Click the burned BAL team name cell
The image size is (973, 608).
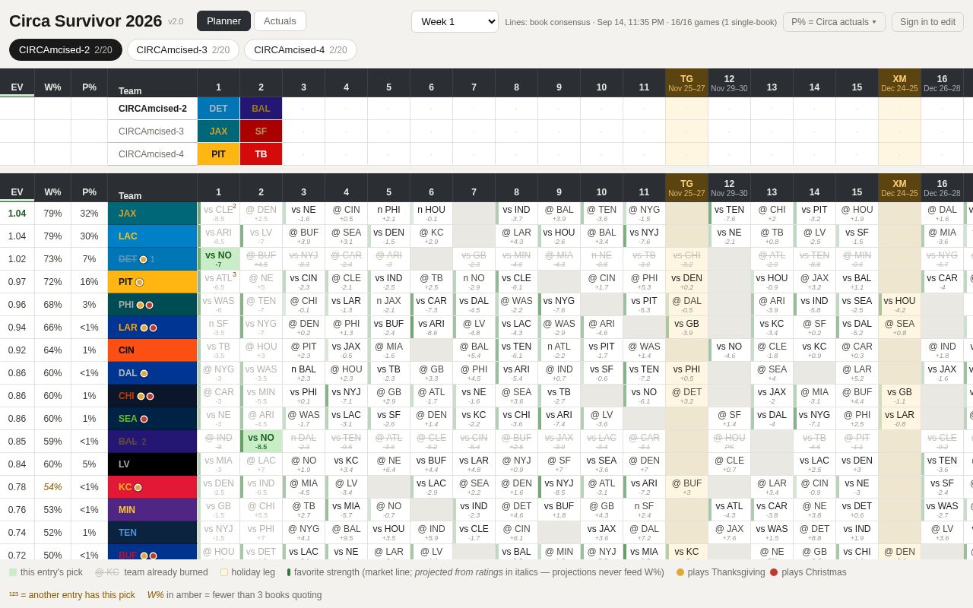click(152, 442)
